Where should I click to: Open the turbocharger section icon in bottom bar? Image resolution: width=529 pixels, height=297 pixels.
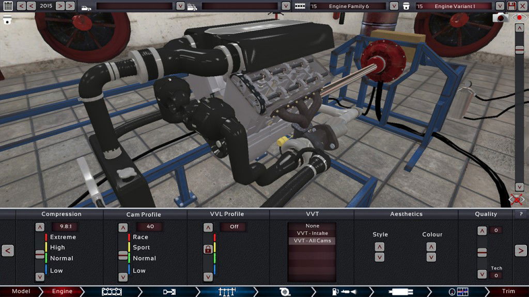click(x=284, y=291)
